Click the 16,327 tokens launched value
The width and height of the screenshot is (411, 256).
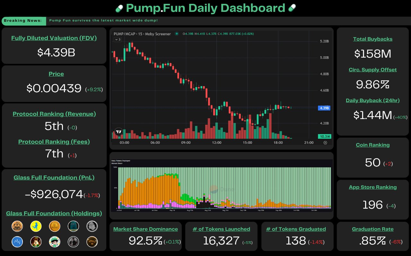coord(221,241)
